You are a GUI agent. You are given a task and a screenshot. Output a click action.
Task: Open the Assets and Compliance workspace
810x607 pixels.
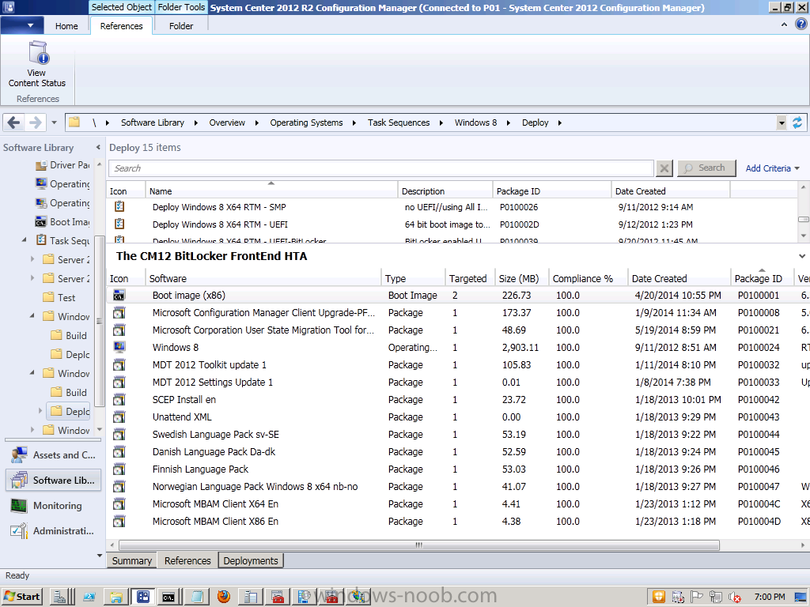tap(54, 454)
